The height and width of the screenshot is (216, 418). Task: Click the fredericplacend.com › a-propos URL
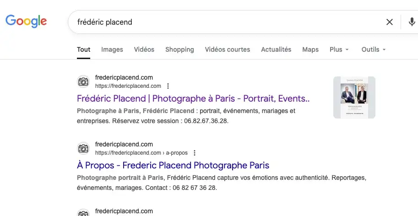(x=141, y=153)
